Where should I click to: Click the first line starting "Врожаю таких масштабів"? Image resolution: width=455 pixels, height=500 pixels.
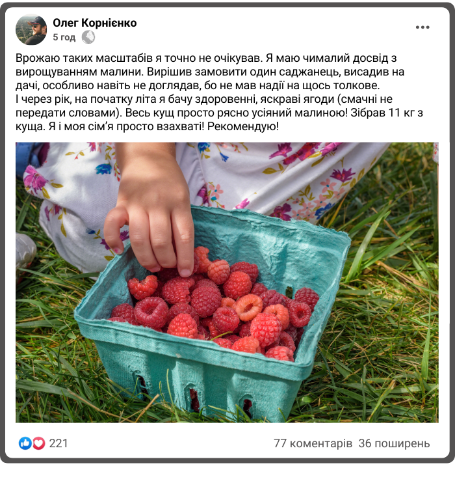(206, 58)
